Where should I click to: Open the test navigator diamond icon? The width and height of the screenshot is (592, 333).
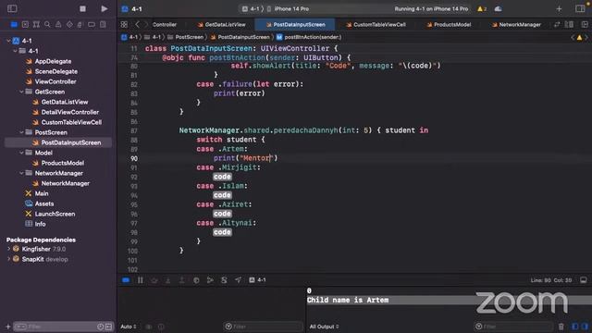tap(69, 25)
